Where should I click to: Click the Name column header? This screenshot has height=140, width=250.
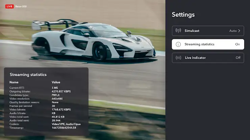click(14, 82)
